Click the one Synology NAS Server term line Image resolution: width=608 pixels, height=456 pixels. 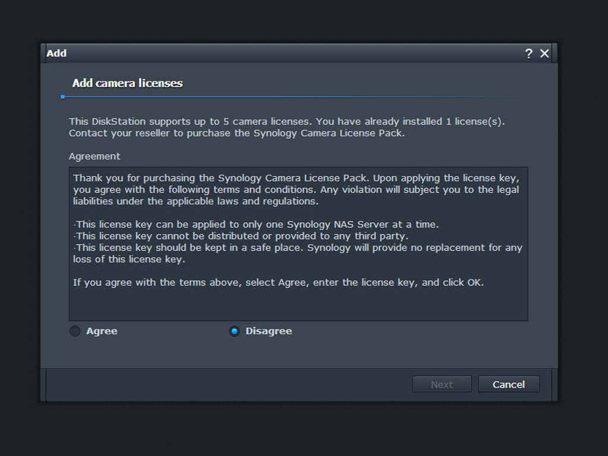[x=256, y=224]
